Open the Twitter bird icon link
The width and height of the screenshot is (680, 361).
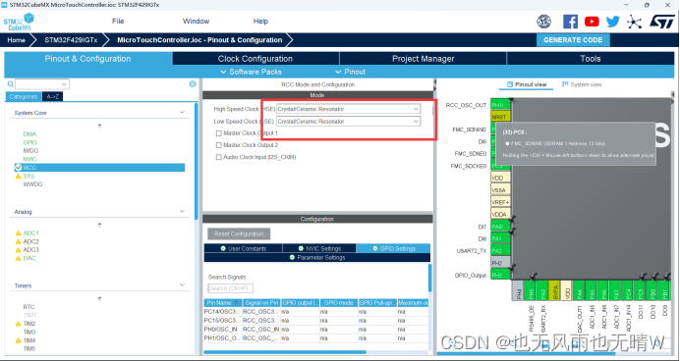(x=613, y=22)
